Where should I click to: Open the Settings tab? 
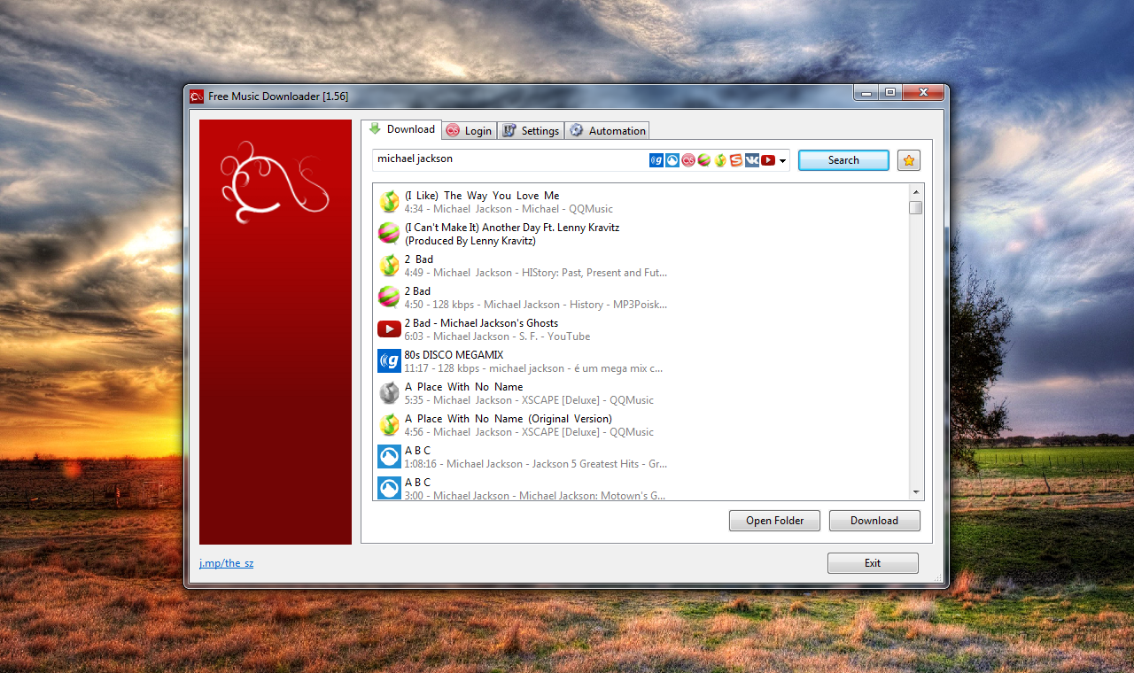(x=531, y=131)
